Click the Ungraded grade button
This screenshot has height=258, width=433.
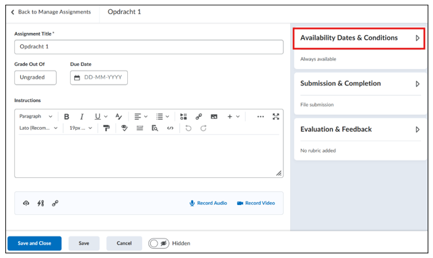[35, 78]
